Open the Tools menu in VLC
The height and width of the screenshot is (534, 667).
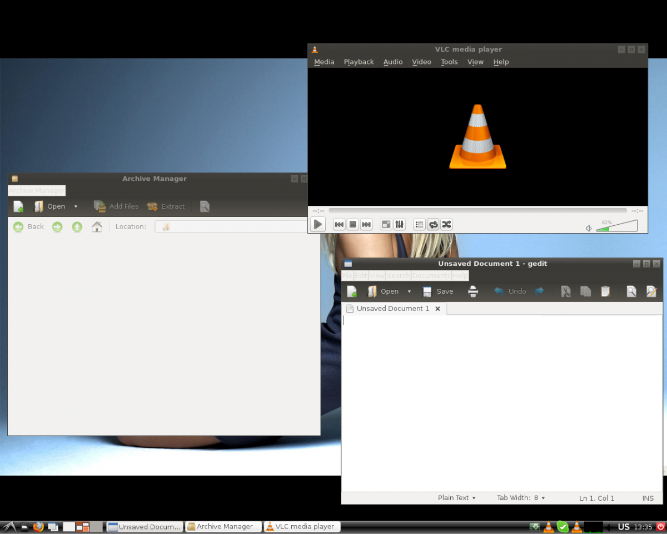[449, 62]
